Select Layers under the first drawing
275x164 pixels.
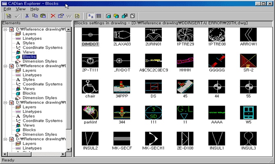click(29, 34)
